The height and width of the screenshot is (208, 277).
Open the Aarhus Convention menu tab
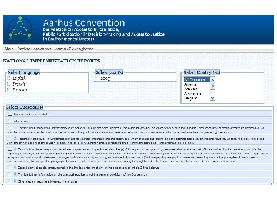[x=34, y=49]
